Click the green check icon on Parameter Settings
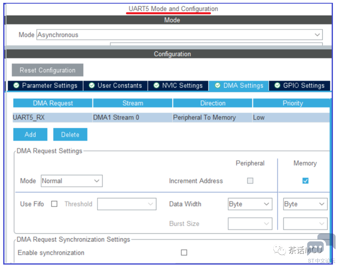This screenshot has width=339, height=267. click(16, 85)
